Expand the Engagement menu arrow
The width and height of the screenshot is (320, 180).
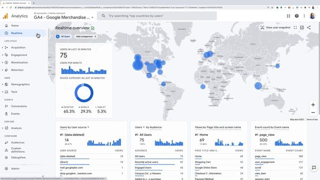tap(2, 55)
